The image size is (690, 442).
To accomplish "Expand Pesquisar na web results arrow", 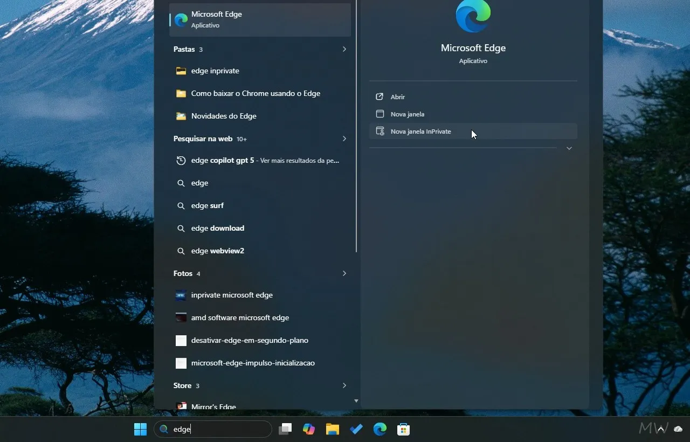I will [x=344, y=139].
